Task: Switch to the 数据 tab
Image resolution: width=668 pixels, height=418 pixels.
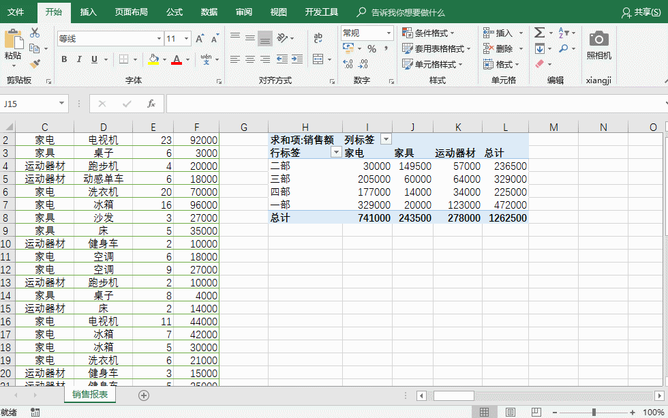Action: click(x=209, y=12)
